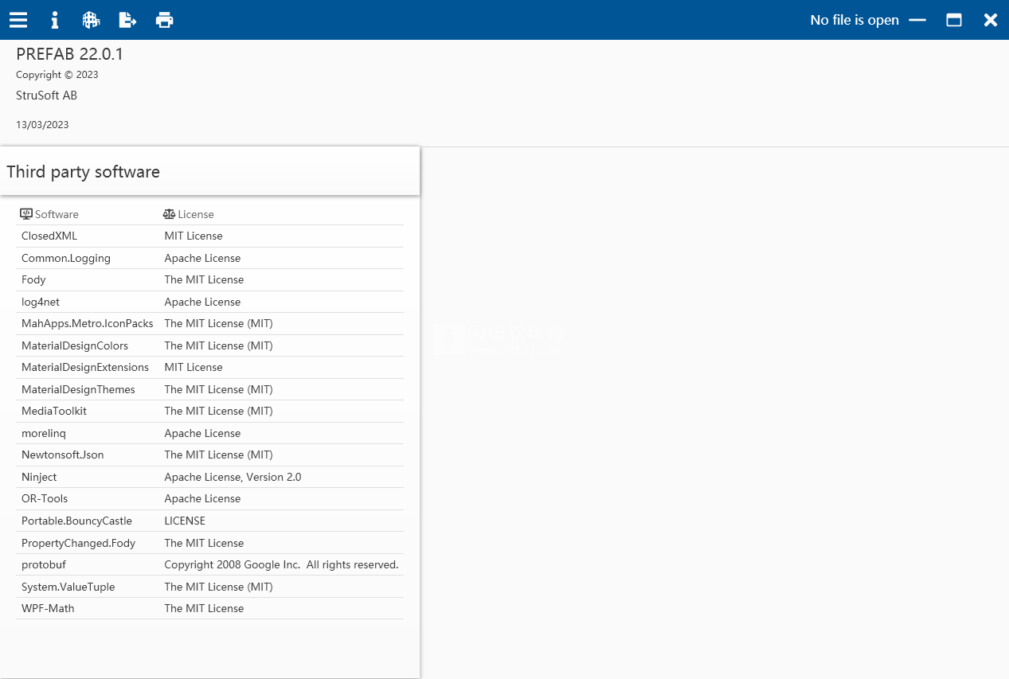This screenshot has width=1009, height=679.
Task: Open the hamburger main menu
Action: tap(18, 20)
